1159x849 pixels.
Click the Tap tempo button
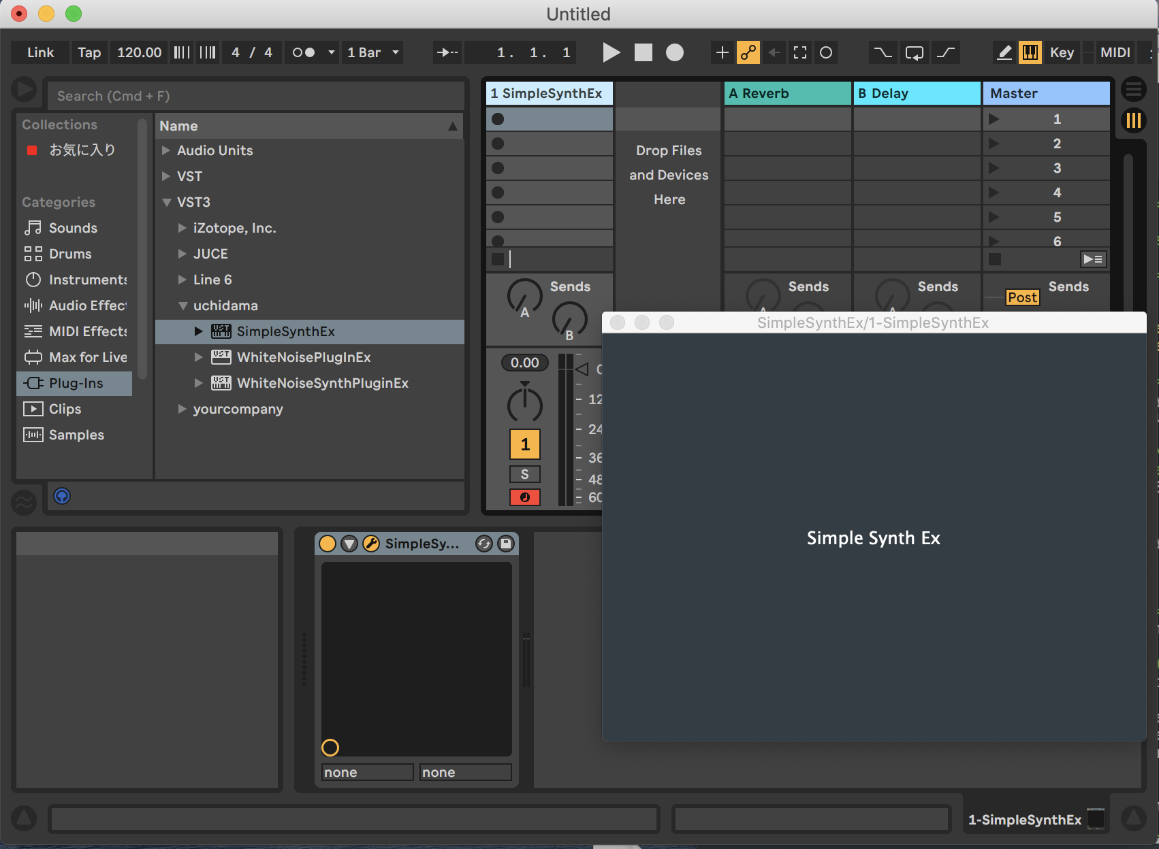pyautogui.click(x=89, y=52)
